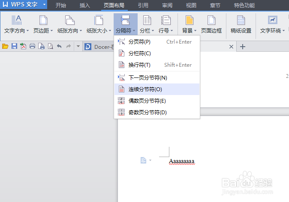Click the 分栏 columns icon
This screenshot has height=202, width=289.
pyautogui.click(x=147, y=20)
